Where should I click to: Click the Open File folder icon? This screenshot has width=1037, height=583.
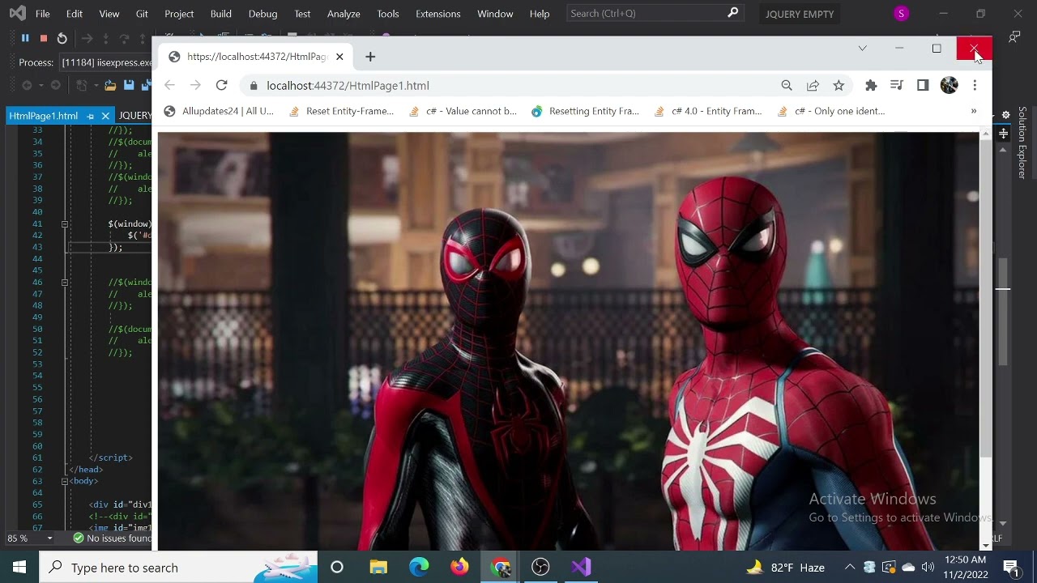point(110,85)
